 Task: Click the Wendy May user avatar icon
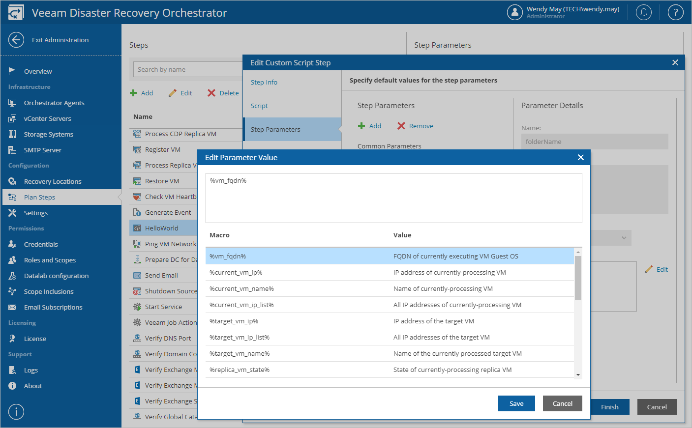click(x=515, y=12)
